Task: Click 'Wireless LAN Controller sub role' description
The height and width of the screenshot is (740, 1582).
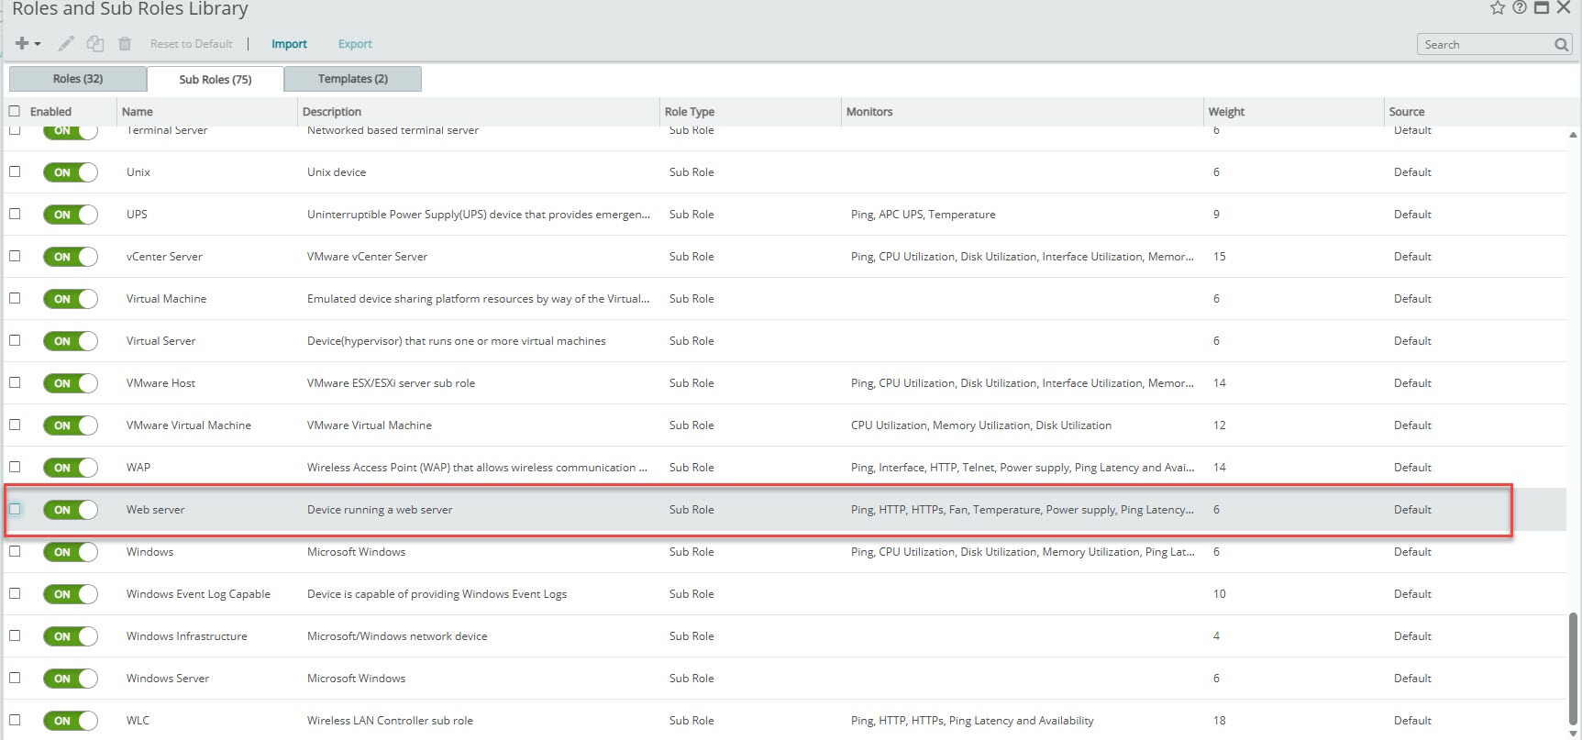Action: click(390, 721)
